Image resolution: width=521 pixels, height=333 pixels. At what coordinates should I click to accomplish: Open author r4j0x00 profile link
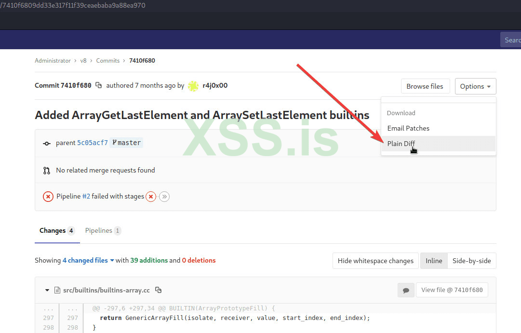coord(215,85)
